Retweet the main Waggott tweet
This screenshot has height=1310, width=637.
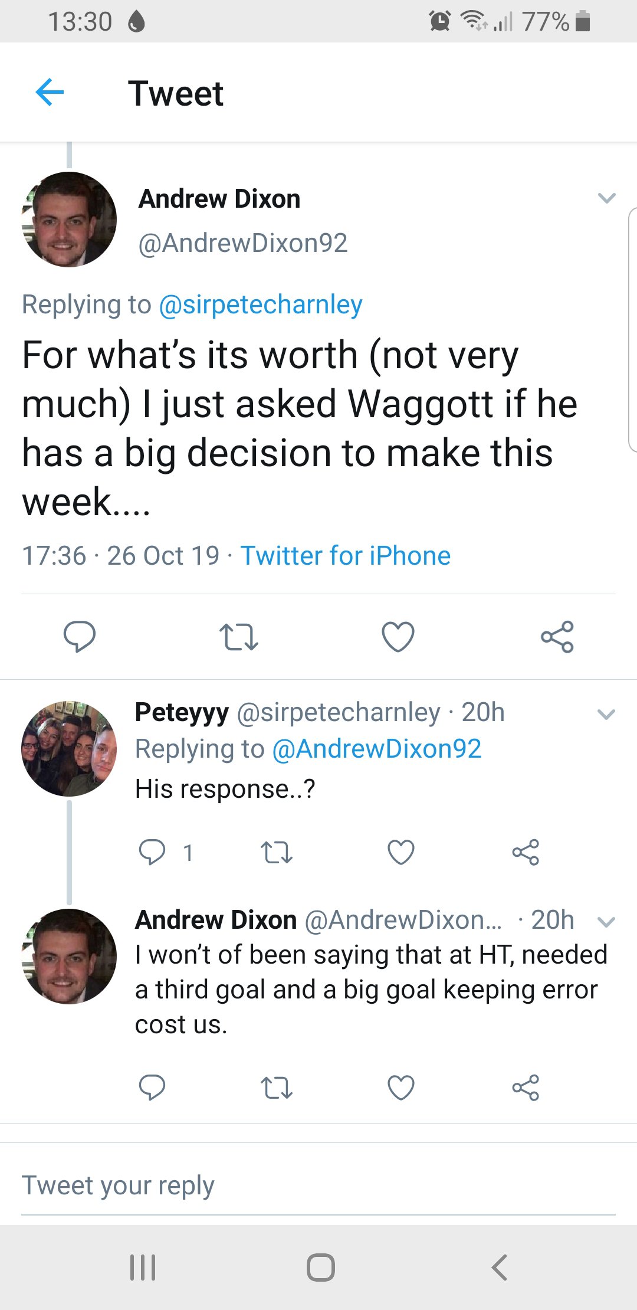click(x=239, y=637)
